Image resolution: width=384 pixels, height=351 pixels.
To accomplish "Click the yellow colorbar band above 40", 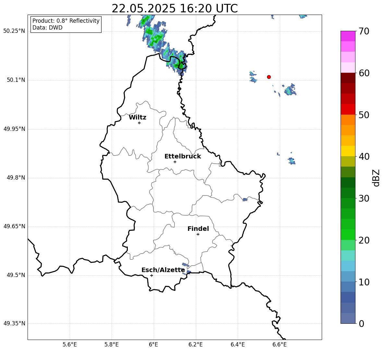I will click(x=348, y=151).
